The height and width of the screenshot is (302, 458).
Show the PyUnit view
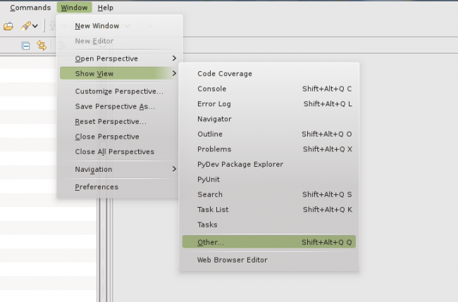[x=209, y=180]
